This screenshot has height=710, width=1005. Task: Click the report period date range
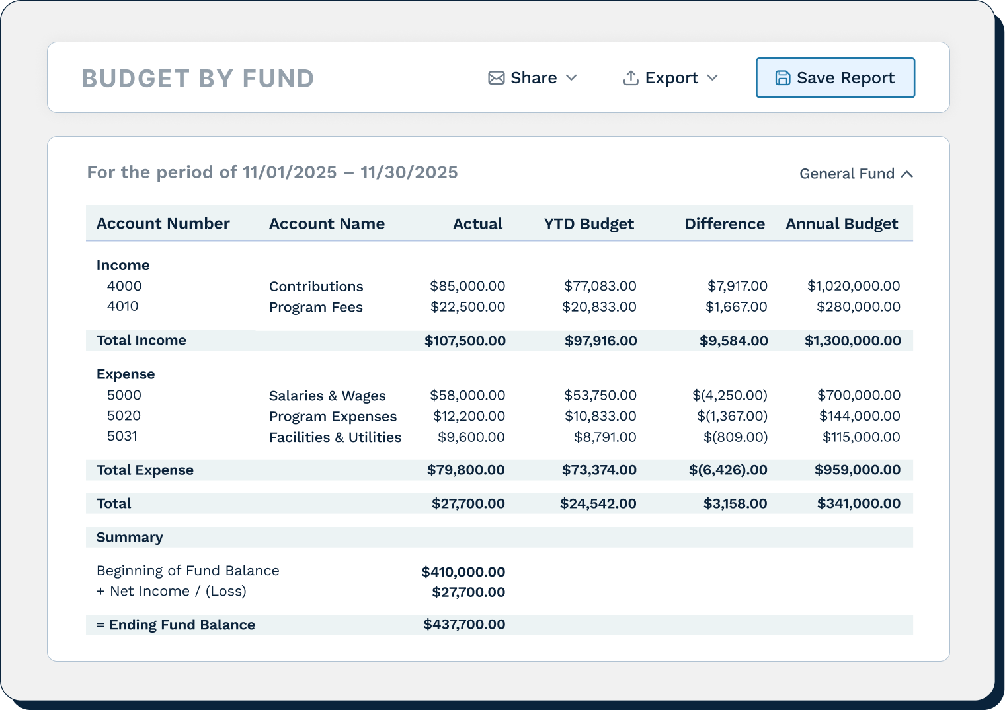272,172
